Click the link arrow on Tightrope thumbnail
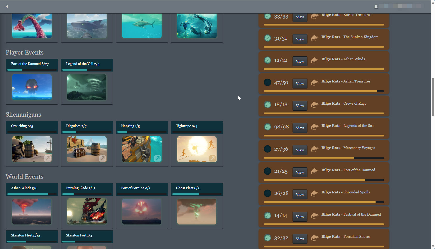Image resolution: width=435 pixels, height=249 pixels. point(212,158)
